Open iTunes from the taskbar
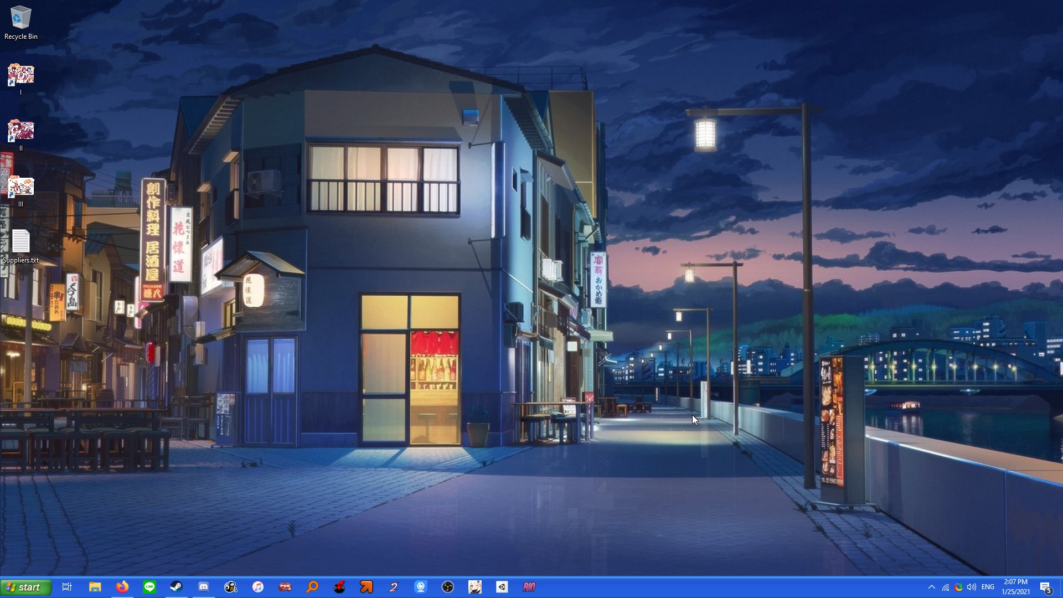1063x598 pixels. coord(258,587)
